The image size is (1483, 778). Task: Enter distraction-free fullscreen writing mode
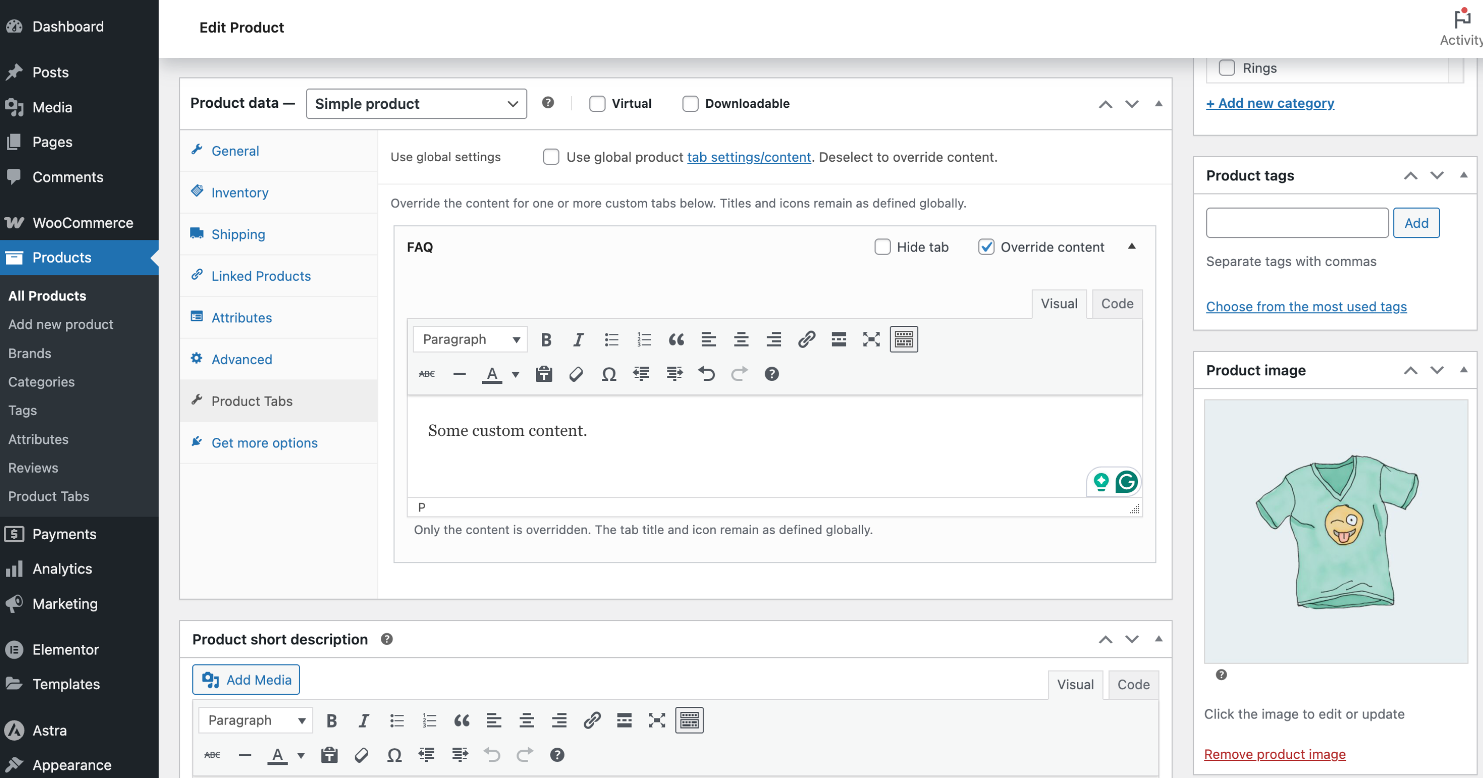(871, 339)
